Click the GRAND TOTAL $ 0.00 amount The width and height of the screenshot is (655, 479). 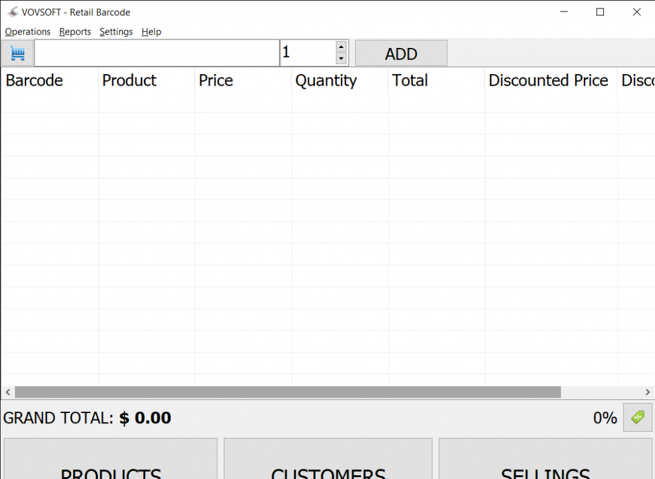[145, 418]
